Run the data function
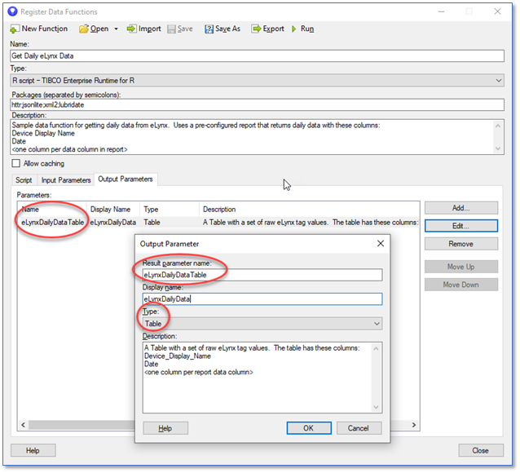This screenshot has height=473, width=520. (294, 29)
